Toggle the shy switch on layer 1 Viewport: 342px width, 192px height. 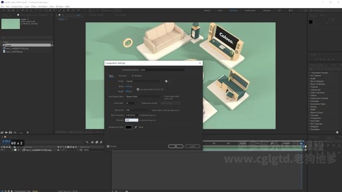58,150
